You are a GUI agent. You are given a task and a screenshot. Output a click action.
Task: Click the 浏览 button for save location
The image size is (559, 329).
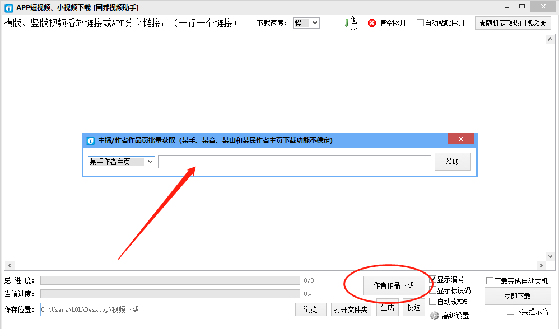tap(311, 309)
